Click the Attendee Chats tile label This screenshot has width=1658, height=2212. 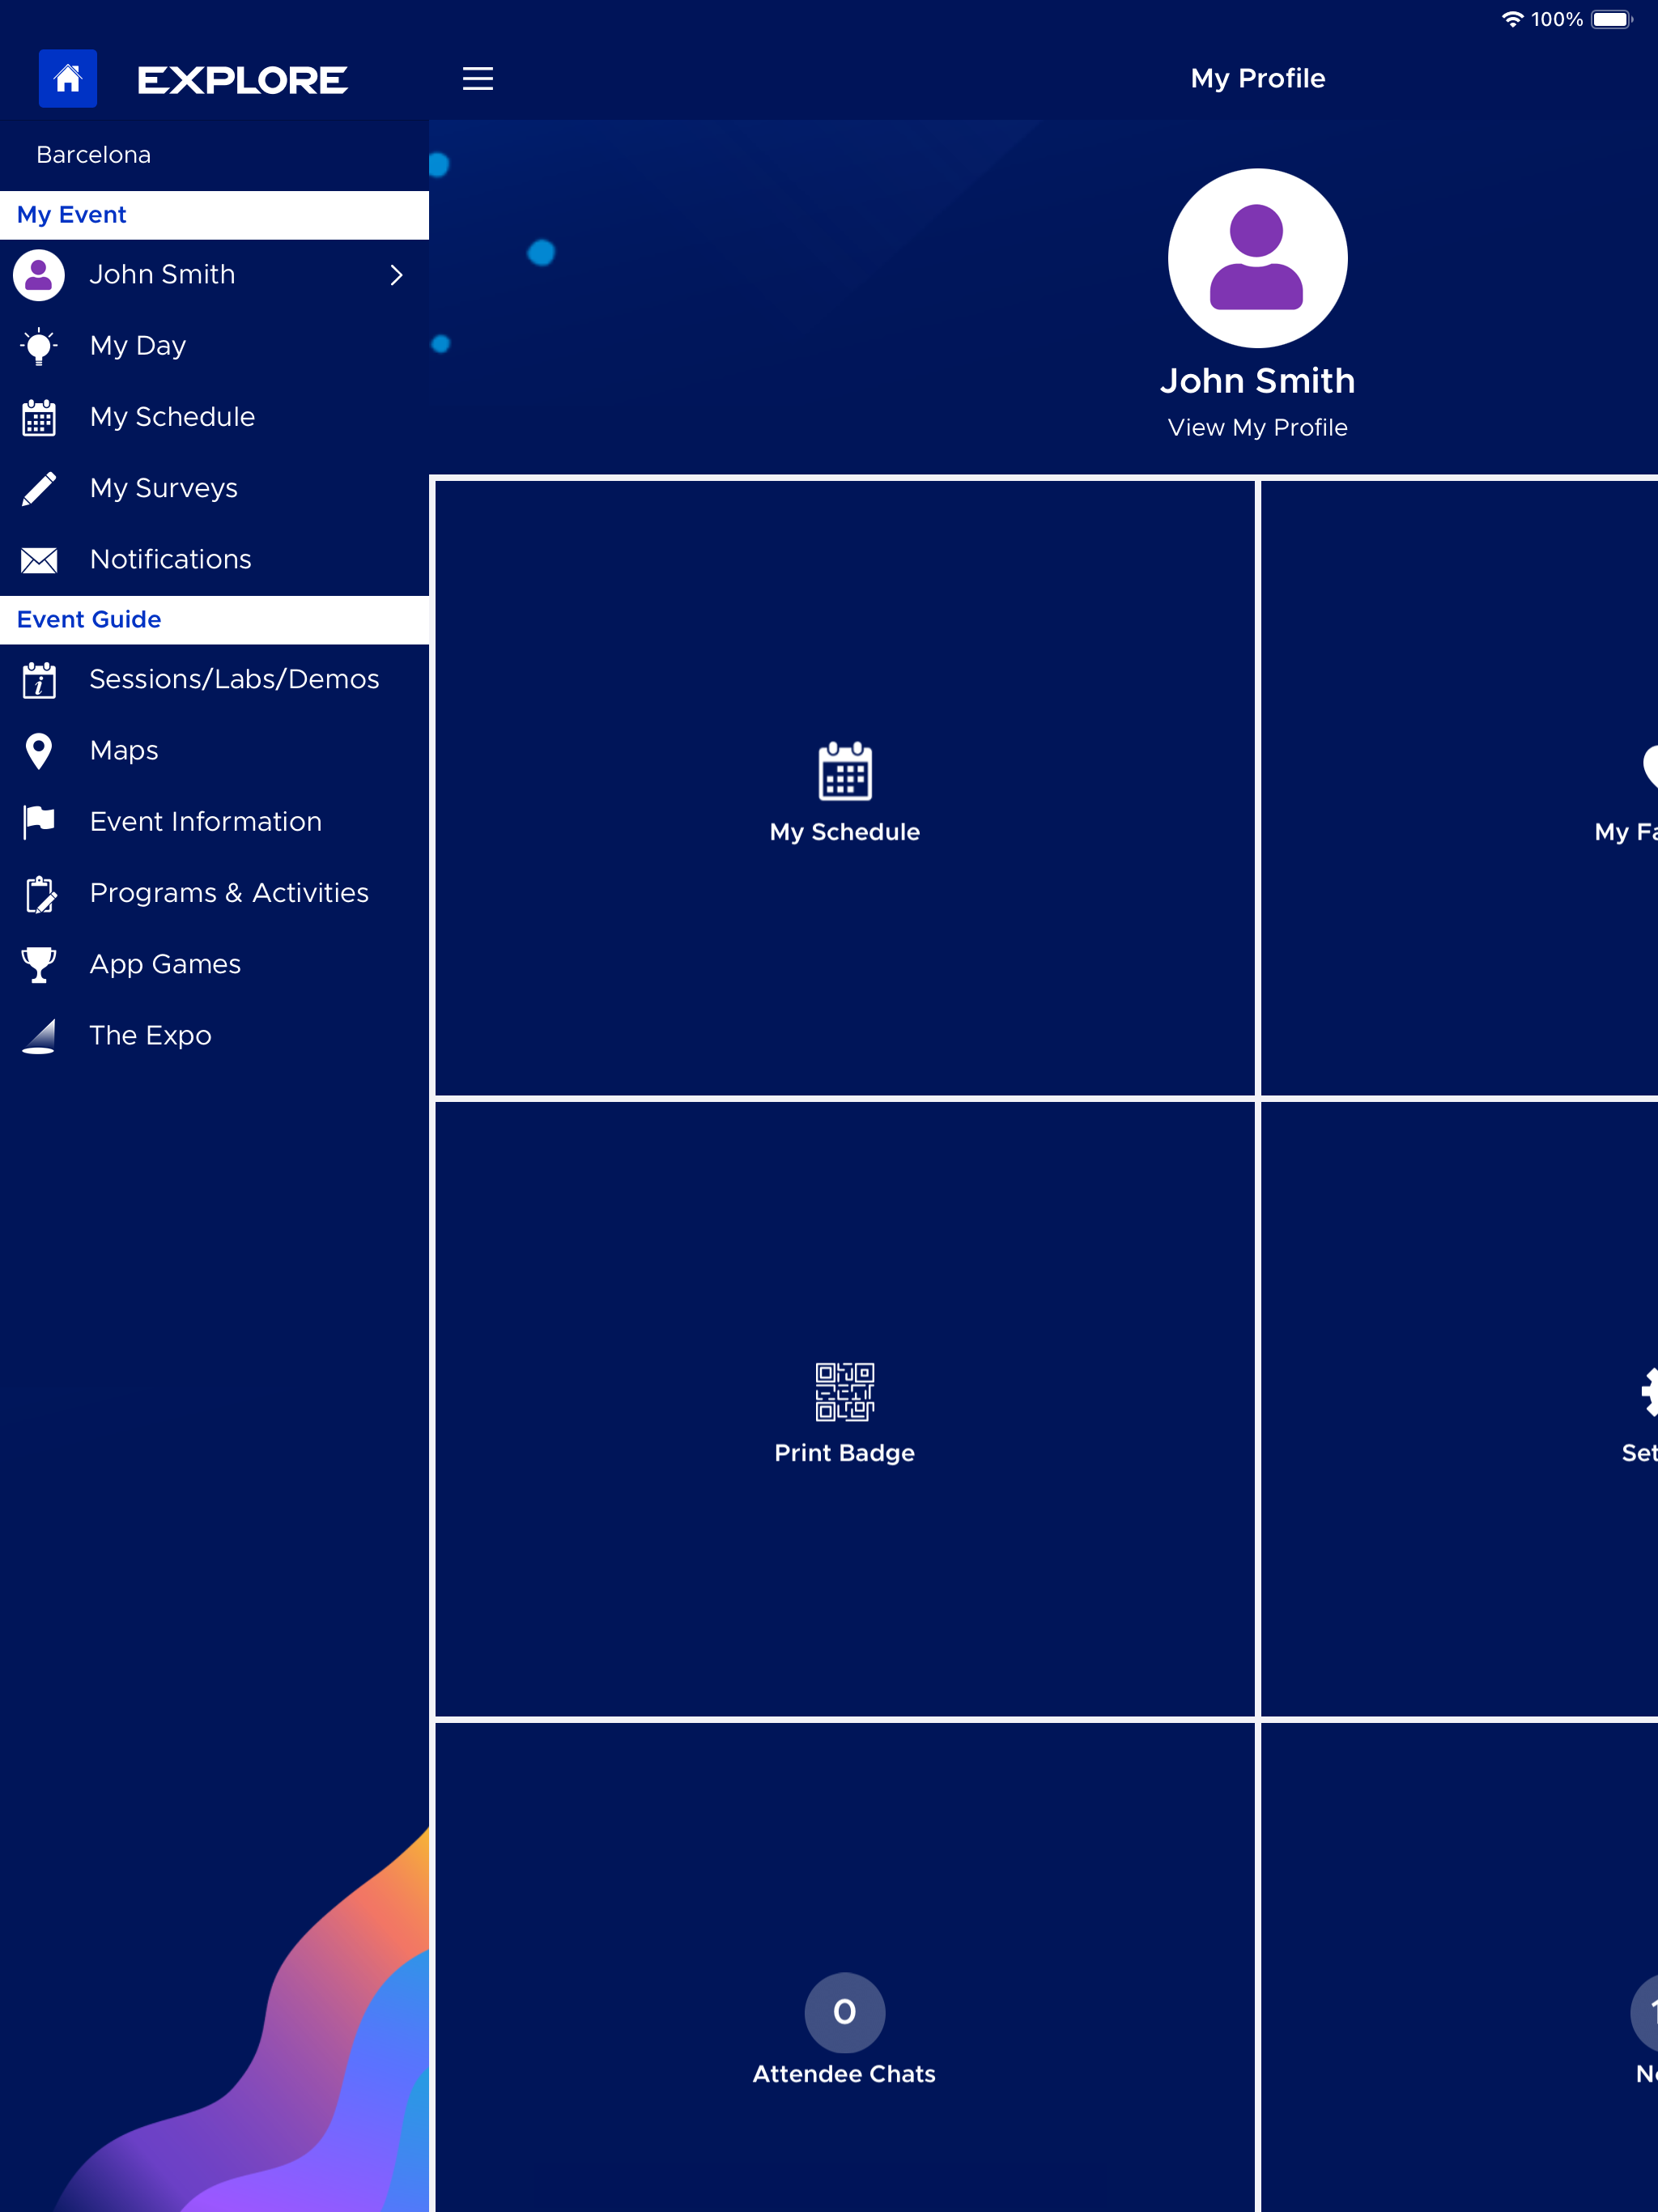click(845, 2074)
